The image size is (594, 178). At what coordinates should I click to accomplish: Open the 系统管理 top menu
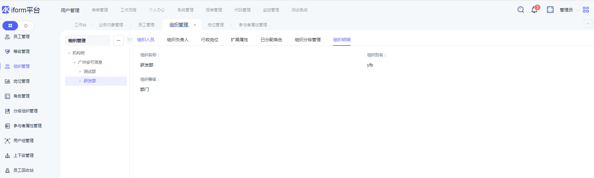pos(185,10)
